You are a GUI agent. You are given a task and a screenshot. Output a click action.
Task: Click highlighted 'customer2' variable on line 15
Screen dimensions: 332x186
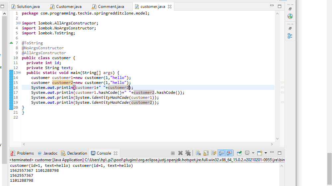(x=62, y=83)
